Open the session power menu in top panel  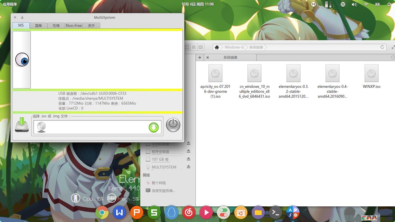(389, 4)
